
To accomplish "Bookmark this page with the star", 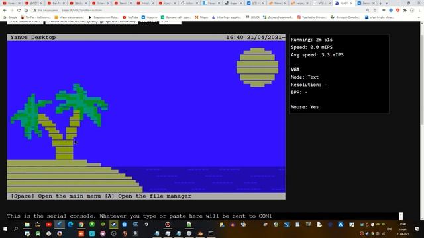I will pos(375,11).
